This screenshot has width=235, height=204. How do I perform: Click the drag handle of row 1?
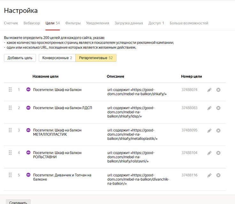(10, 90)
